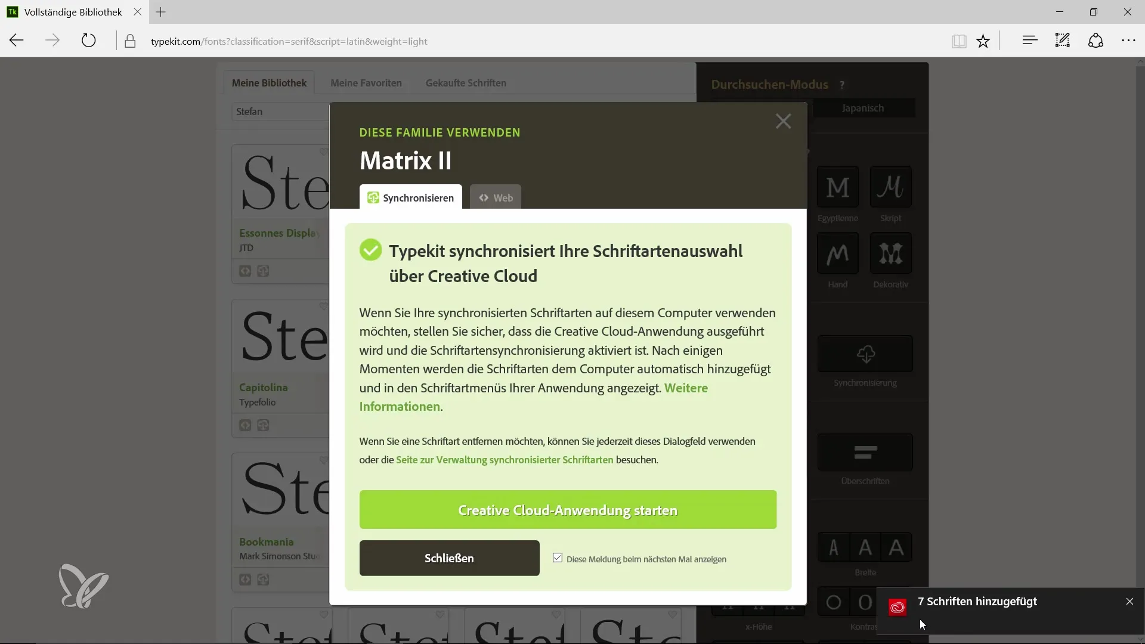Screen dimensions: 1145x644
Task: Close the Matrix II dialog with the X
Action: tap(783, 121)
